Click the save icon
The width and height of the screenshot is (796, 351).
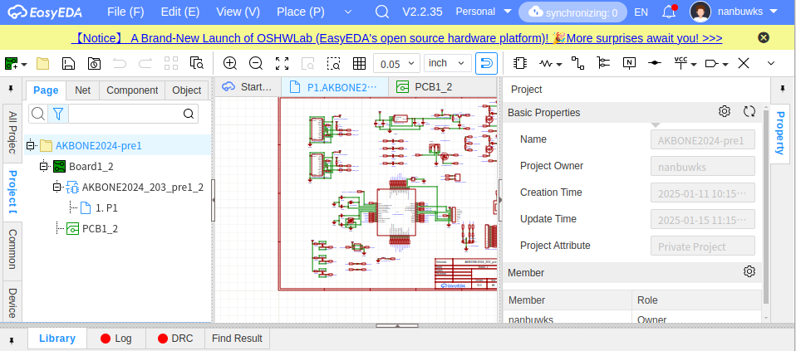tap(68, 63)
